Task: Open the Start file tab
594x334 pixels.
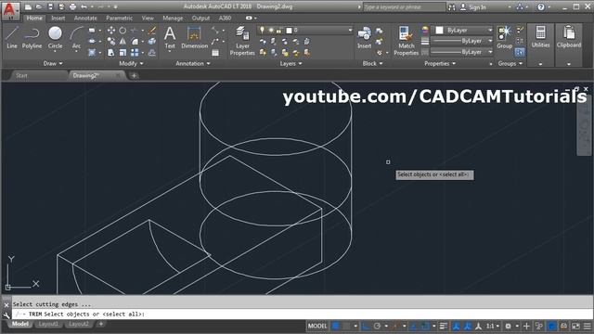Action: click(x=21, y=75)
